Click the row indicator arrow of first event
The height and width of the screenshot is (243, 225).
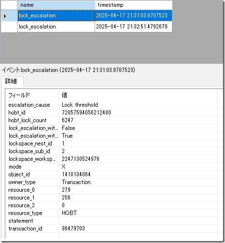[5, 16]
